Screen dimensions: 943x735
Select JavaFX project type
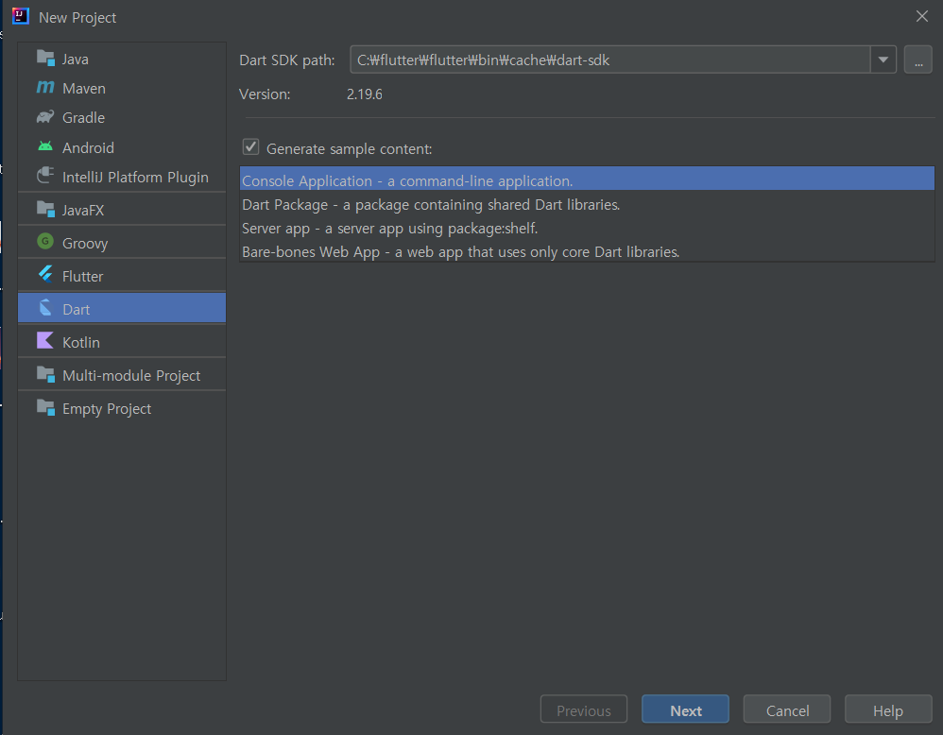coord(122,210)
